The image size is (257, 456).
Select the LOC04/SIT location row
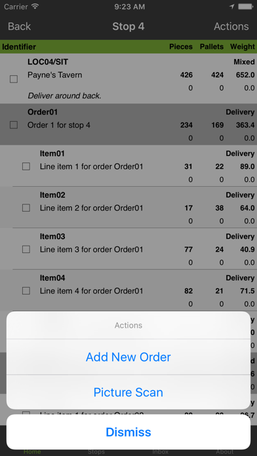coord(128,79)
